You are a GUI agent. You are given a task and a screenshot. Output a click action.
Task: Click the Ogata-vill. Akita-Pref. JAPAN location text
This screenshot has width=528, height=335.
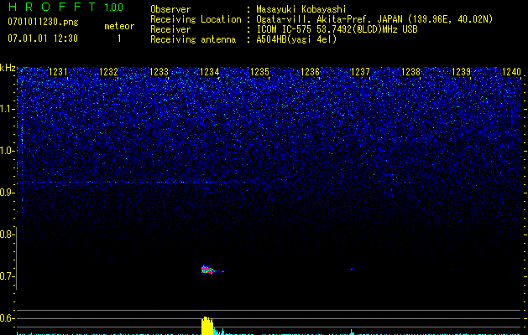[374, 19]
